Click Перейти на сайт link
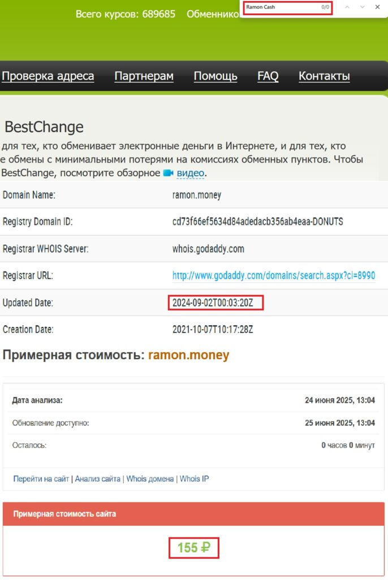This screenshot has width=388, height=580. coord(41,479)
